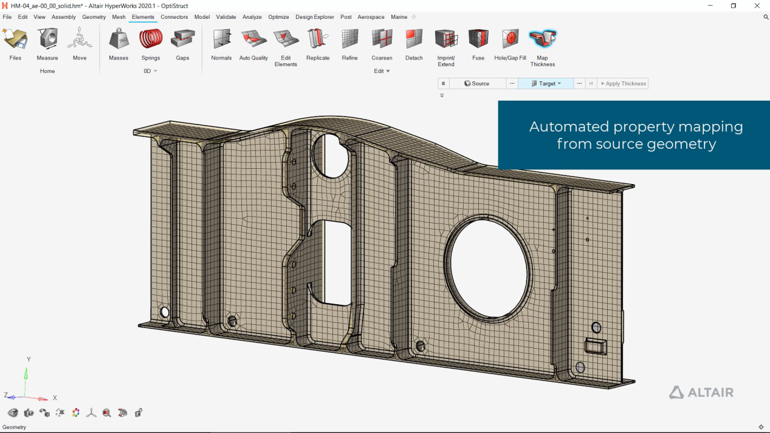Click the Map Thickness tool
Screen dimensions: 770x433
point(543,47)
